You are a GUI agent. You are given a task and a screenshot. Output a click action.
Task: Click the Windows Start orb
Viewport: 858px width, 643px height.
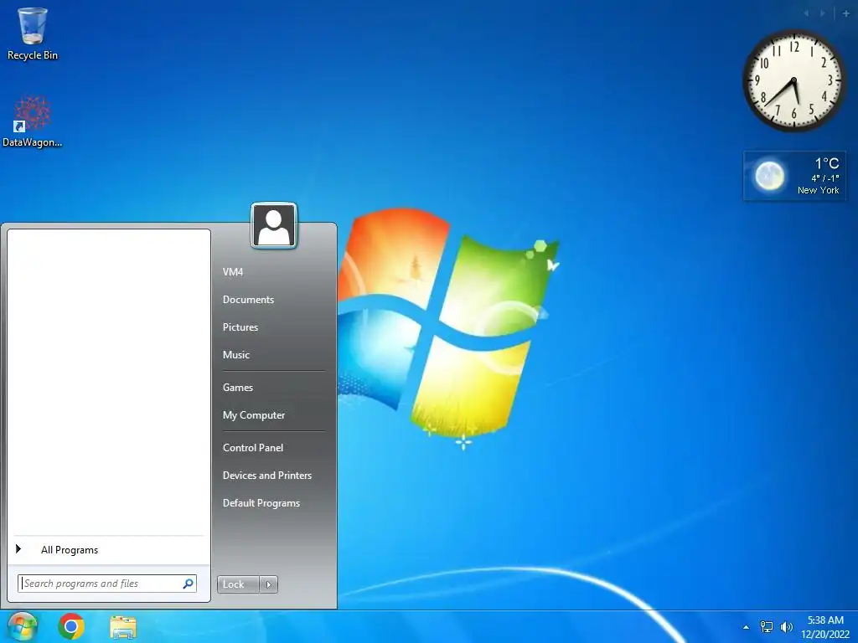23,626
